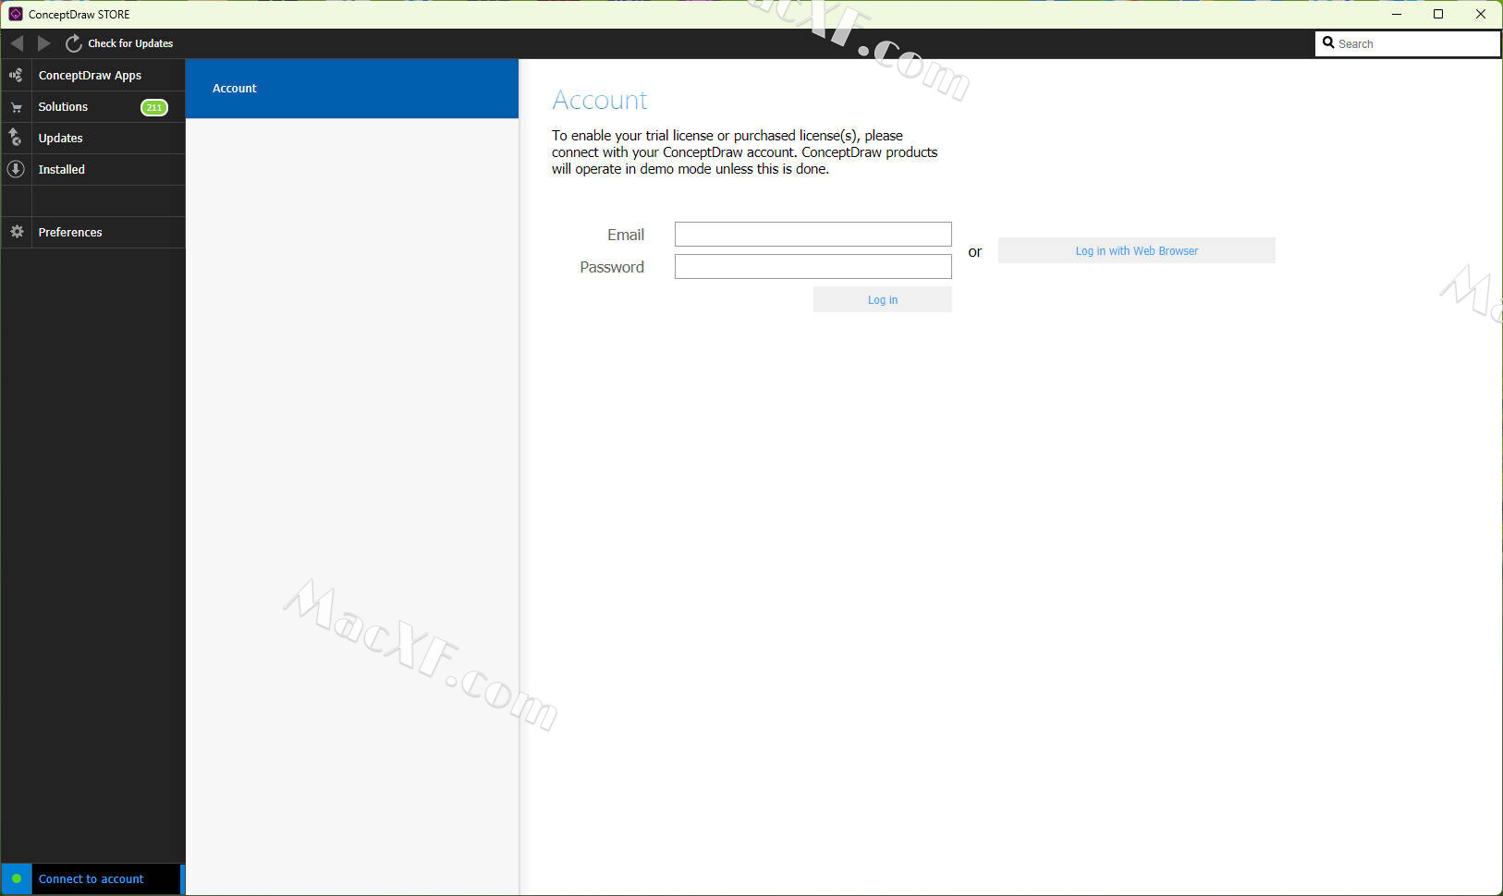
Task: Click the green 211 Solutions badge
Action: 153,107
